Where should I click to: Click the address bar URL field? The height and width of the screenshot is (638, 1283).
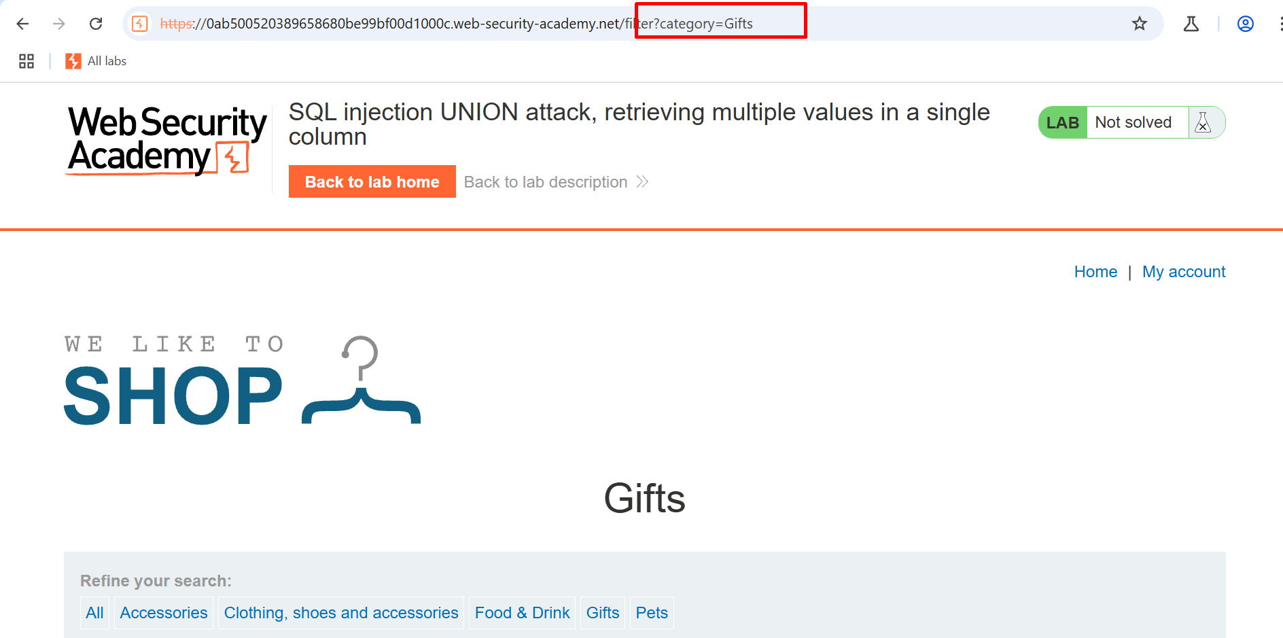click(x=476, y=24)
